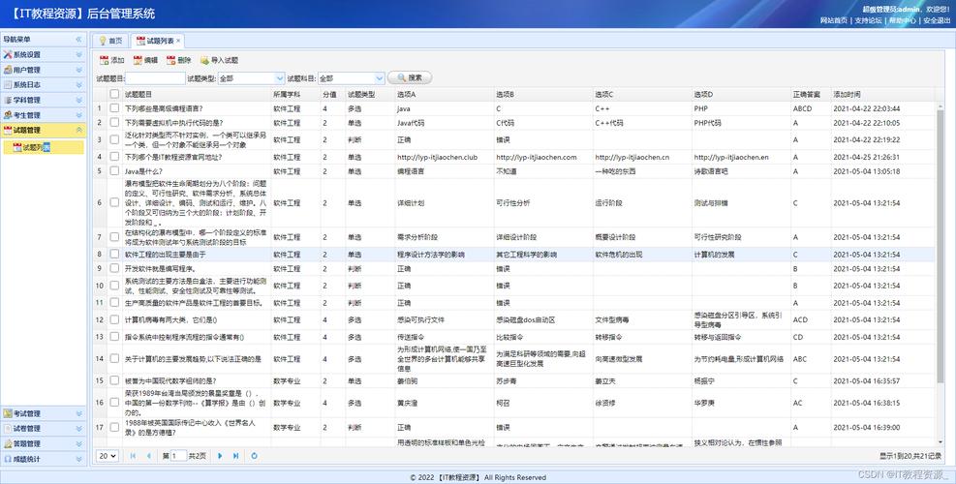Go to the previous page arrow
The height and width of the screenshot is (484, 956).
coord(148,456)
